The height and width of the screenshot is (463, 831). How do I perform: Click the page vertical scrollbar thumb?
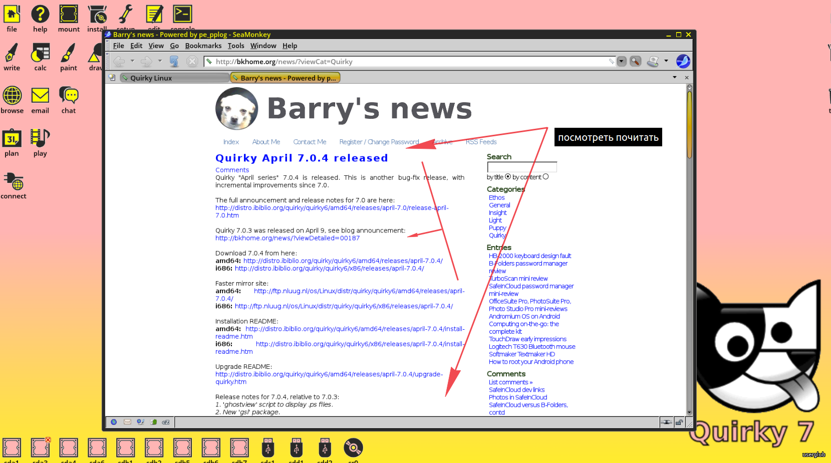pos(689,124)
